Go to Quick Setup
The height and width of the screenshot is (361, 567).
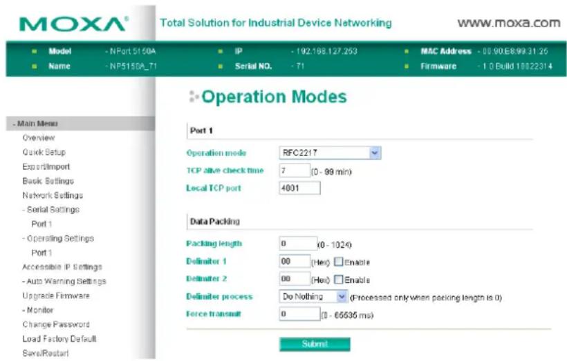pos(44,152)
